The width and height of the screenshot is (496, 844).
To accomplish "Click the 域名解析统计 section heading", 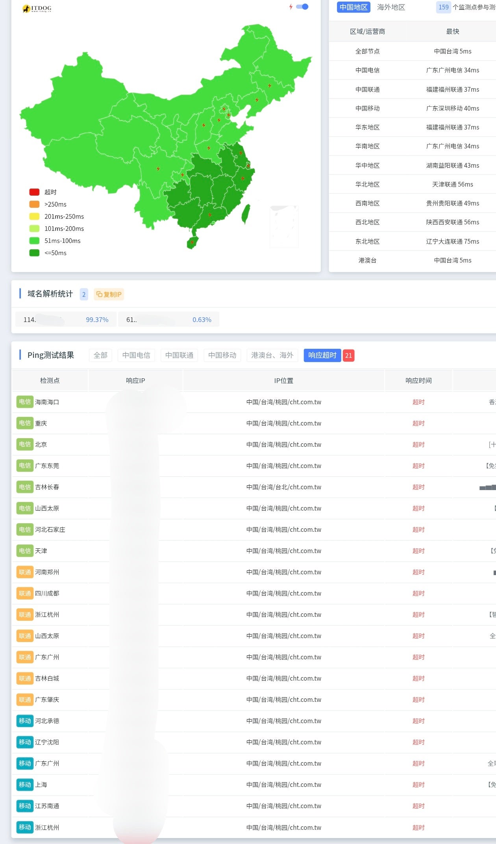I will tap(50, 294).
